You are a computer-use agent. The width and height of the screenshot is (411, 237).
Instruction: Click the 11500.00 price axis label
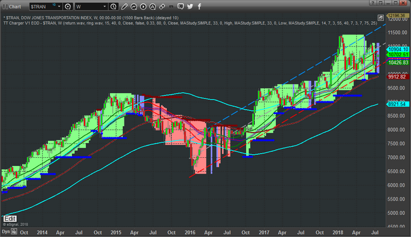(398, 32)
